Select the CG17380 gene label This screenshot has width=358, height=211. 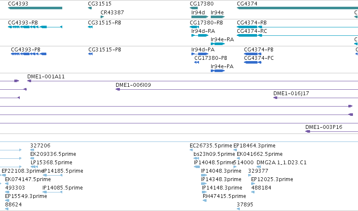(202, 4)
